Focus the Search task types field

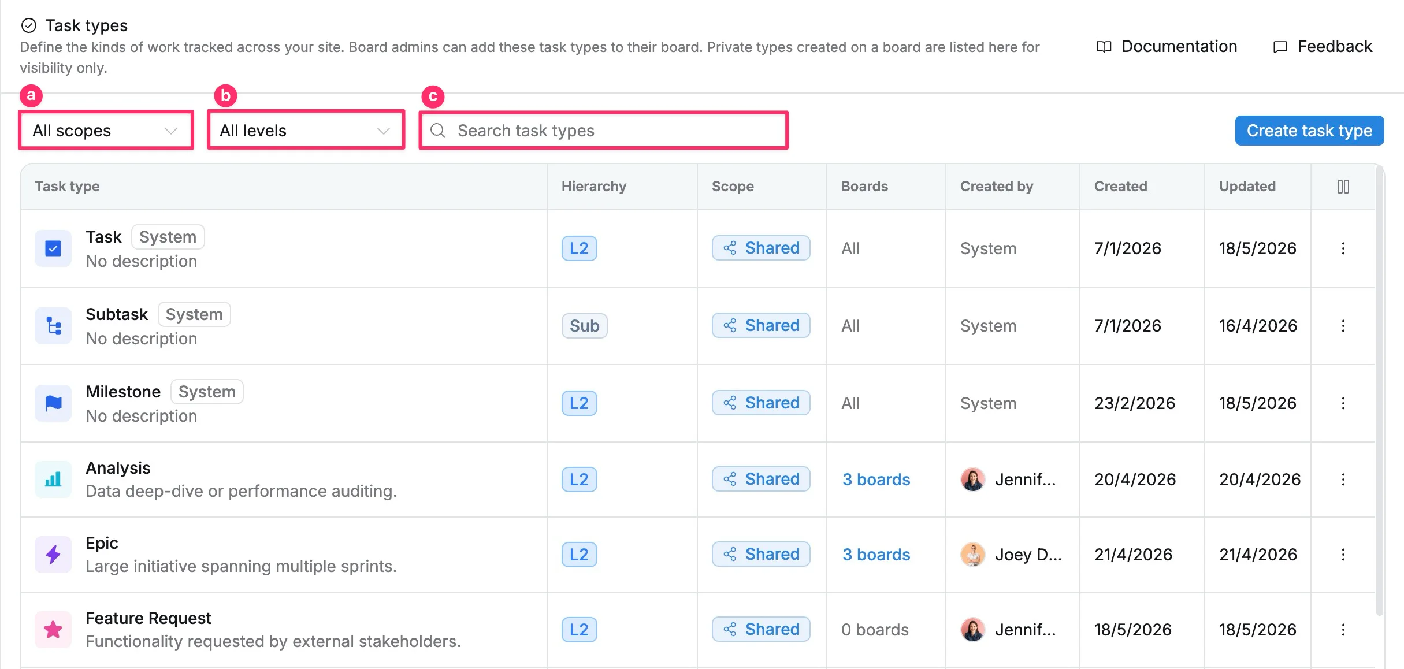point(604,131)
